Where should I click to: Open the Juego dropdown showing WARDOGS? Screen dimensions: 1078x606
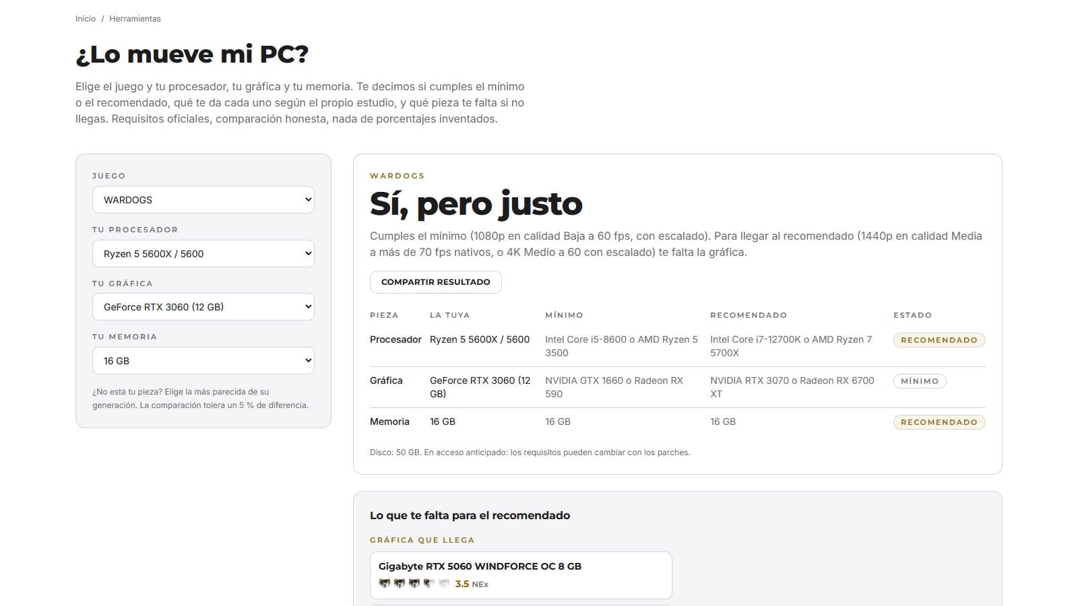[x=203, y=200]
